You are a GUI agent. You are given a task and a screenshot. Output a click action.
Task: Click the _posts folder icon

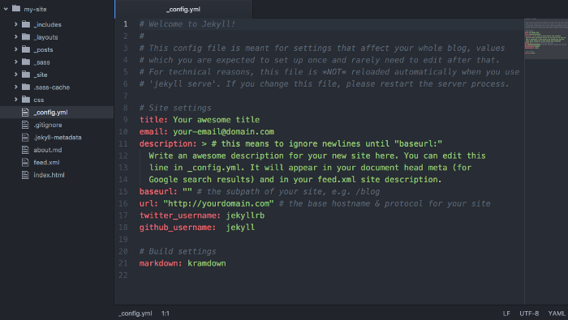pos(26,49)
